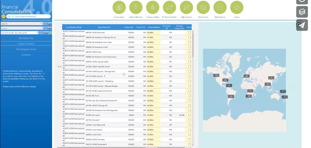Go to previous period next to Dec.16
The width and height of the screenshot is (311, 148).
pos(48,24)
